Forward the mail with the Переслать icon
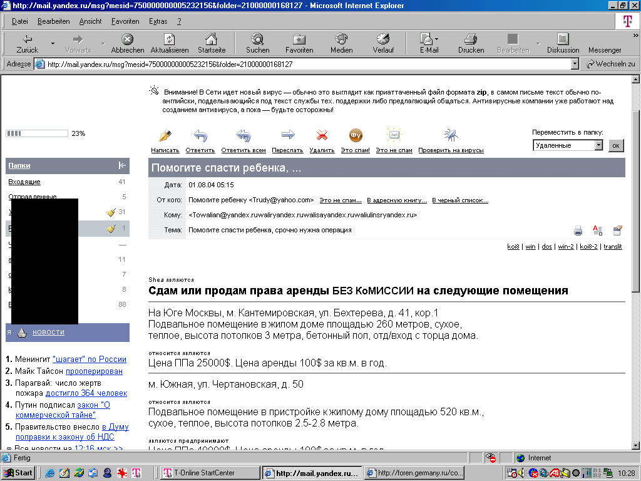641x481 pixels. pos(288,135)
